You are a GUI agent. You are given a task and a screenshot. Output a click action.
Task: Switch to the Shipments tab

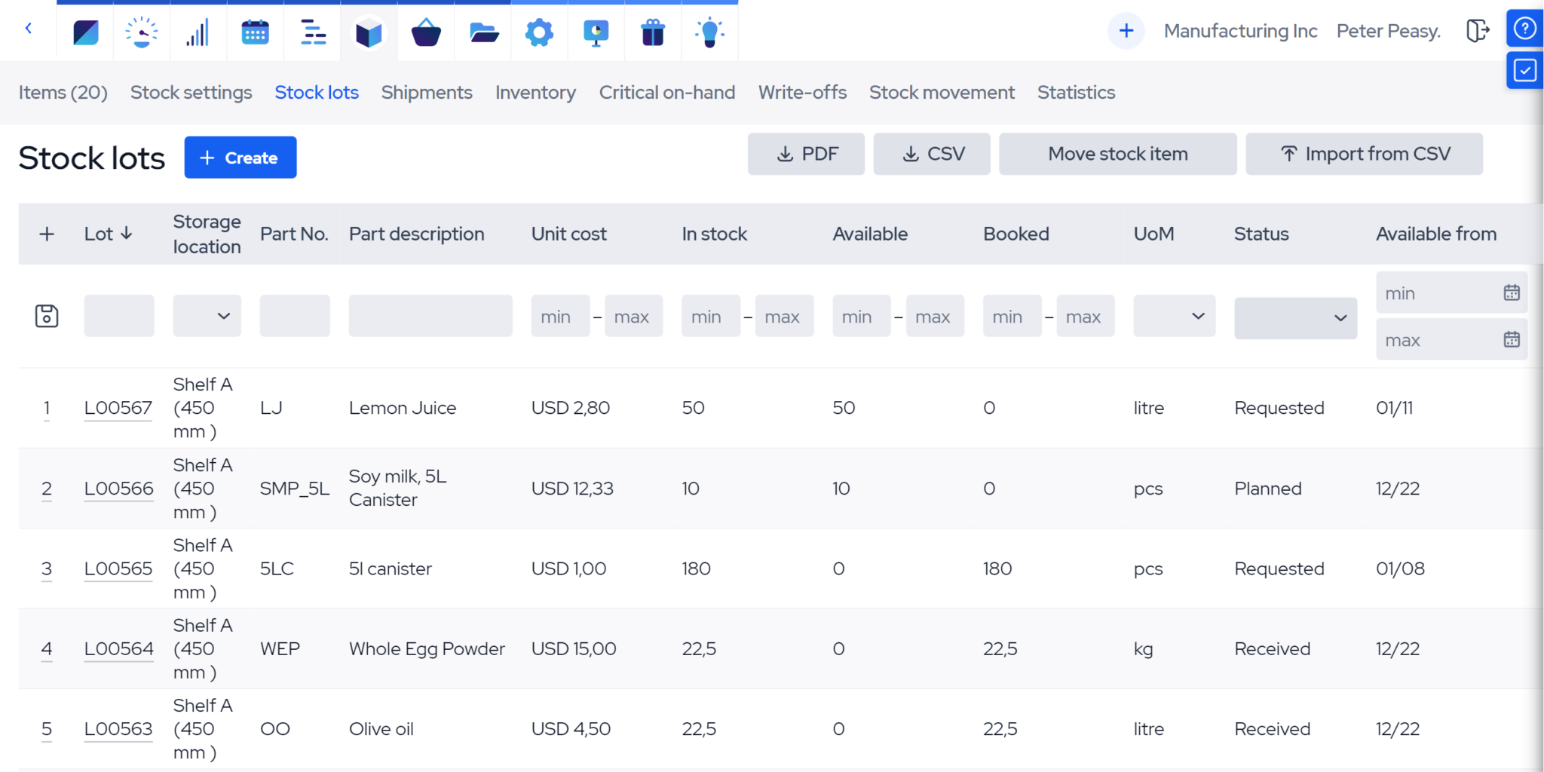[x=426, y=92]
